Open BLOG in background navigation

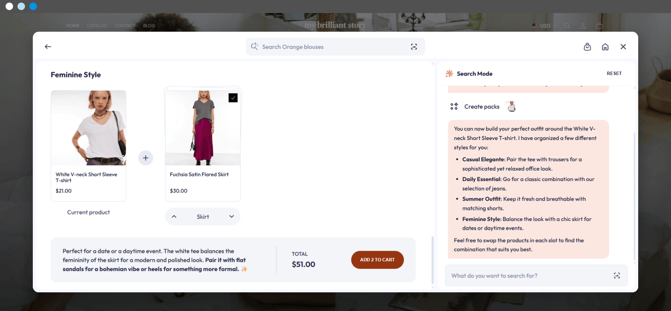coord(149,26)
